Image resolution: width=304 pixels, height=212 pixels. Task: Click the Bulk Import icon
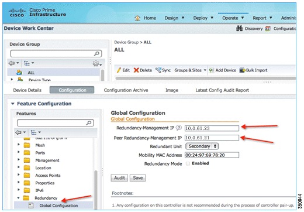(242, 70)
